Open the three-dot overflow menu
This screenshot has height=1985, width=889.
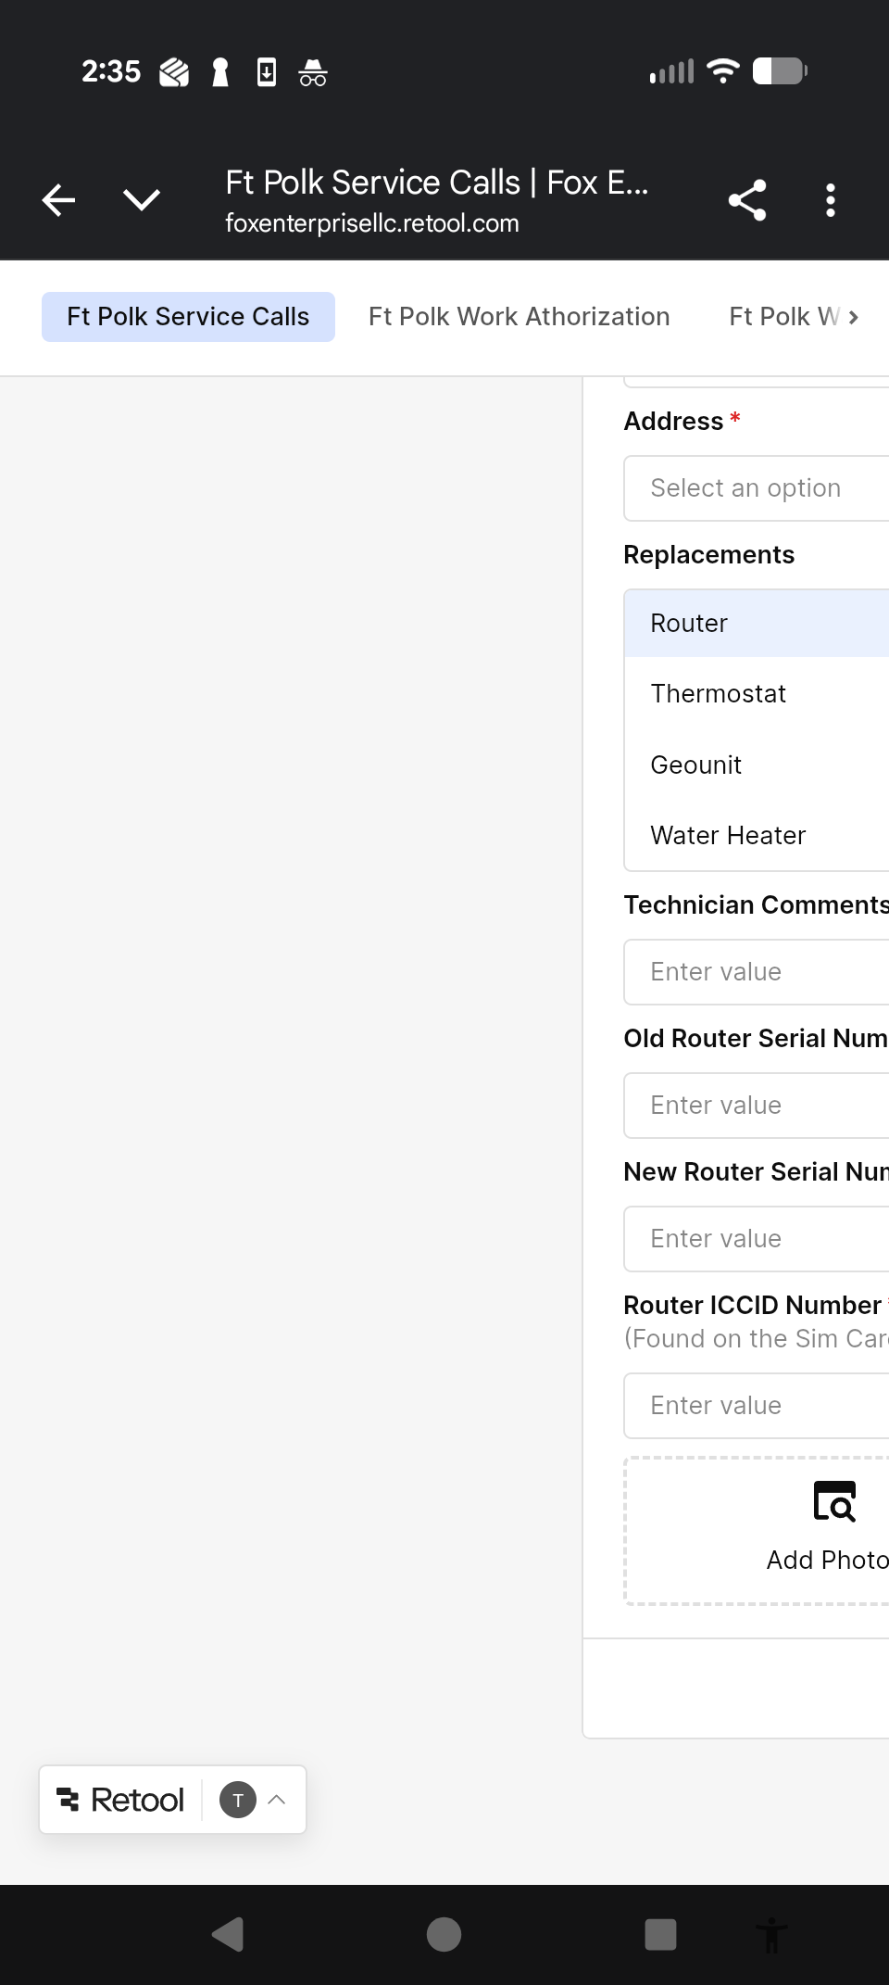[x=831, y=200]
